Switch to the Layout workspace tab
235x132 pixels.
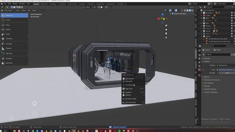pyautogui.click(x=36, y=4)
